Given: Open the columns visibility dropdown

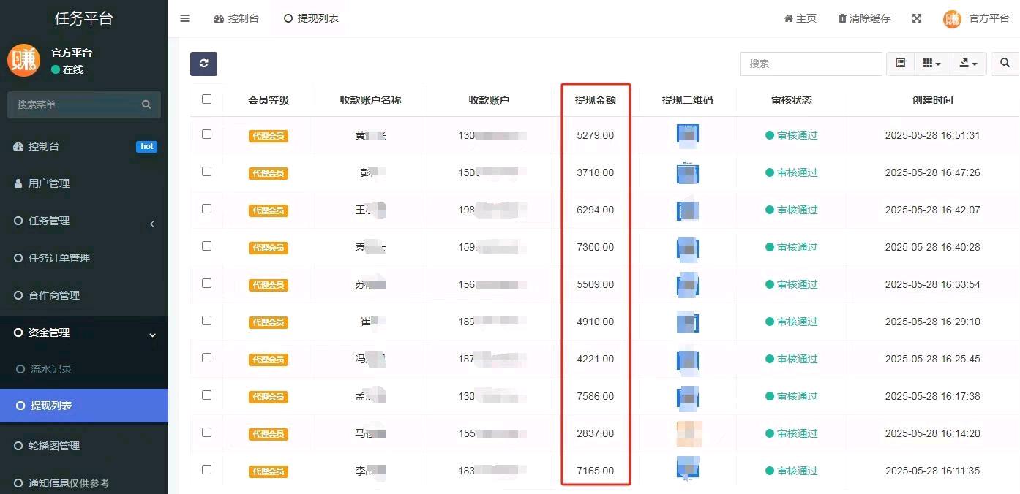Looking at the screenshot, I should pyautogui.click(x=931, y=64).
